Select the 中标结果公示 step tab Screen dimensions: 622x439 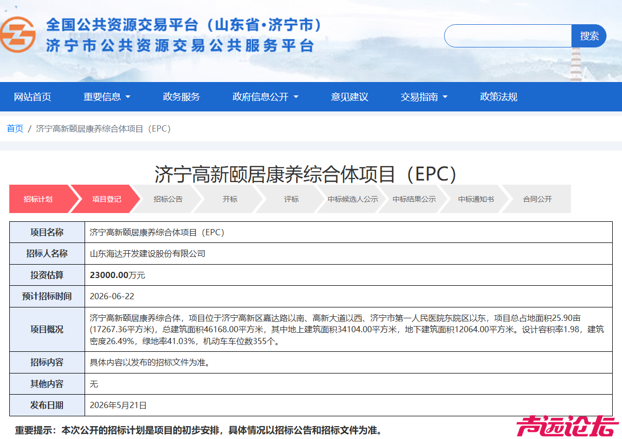click(x=414, y=199)
